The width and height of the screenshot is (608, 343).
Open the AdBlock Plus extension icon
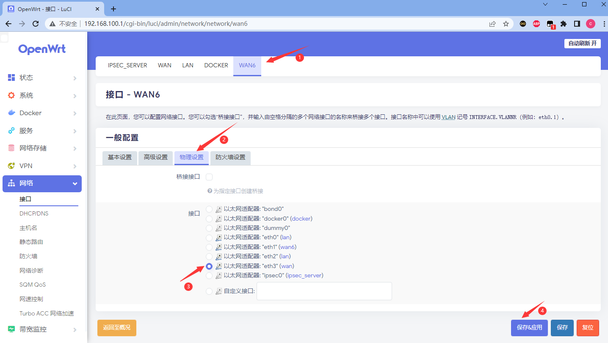536,24
